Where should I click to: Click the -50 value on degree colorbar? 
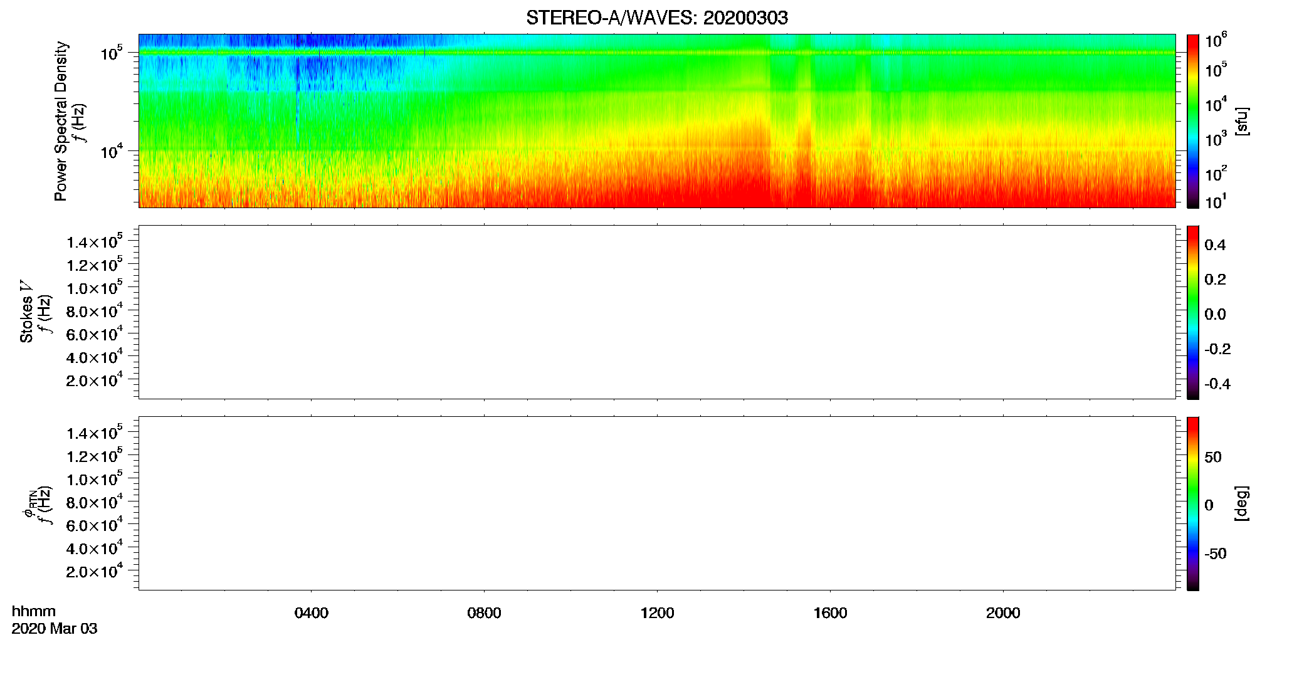[x=1216, y=554]
